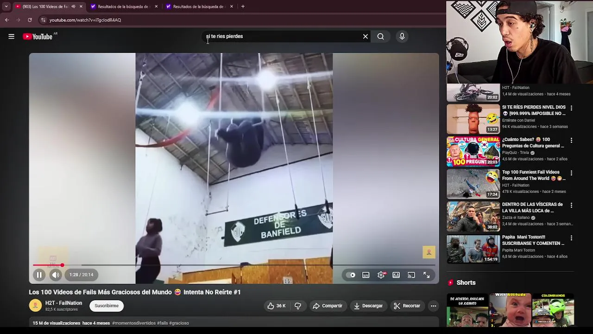Open options for Papita Mani Toston video
Image resolution: width=593 pixels, height=334 pixels.
(x=571, y=238)
